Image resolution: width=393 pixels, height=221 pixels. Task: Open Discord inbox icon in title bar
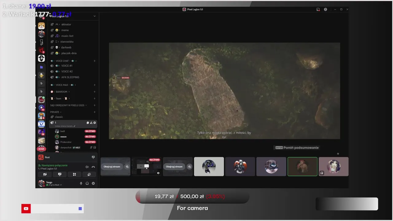pos(318,10)
